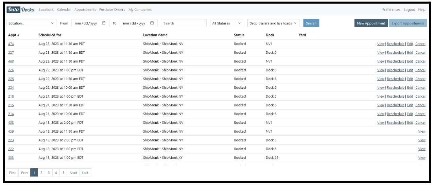Open the To date calendar picker icon
433x185 pixels.
pos(152,23)
